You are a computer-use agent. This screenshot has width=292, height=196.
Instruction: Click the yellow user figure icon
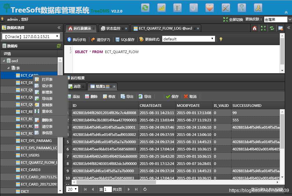258,8
